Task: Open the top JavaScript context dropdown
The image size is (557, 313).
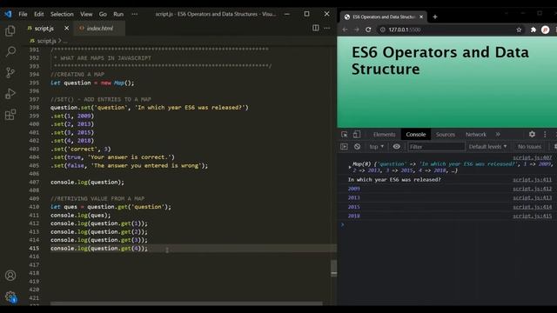Action: click(x=377, y=147)
